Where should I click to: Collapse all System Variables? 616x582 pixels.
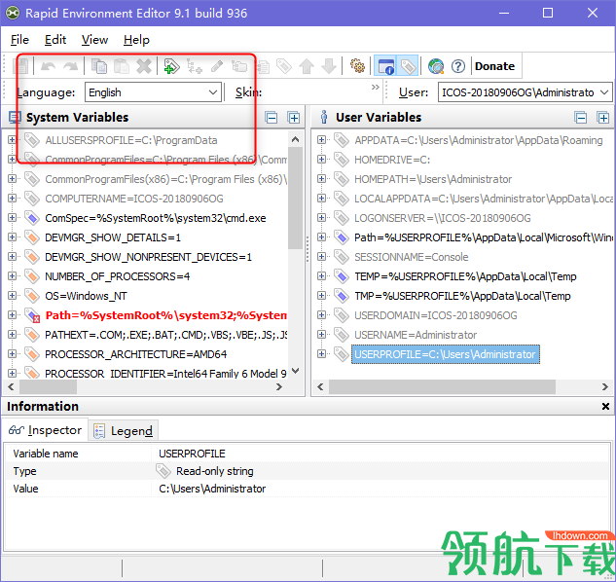point(272,118)
